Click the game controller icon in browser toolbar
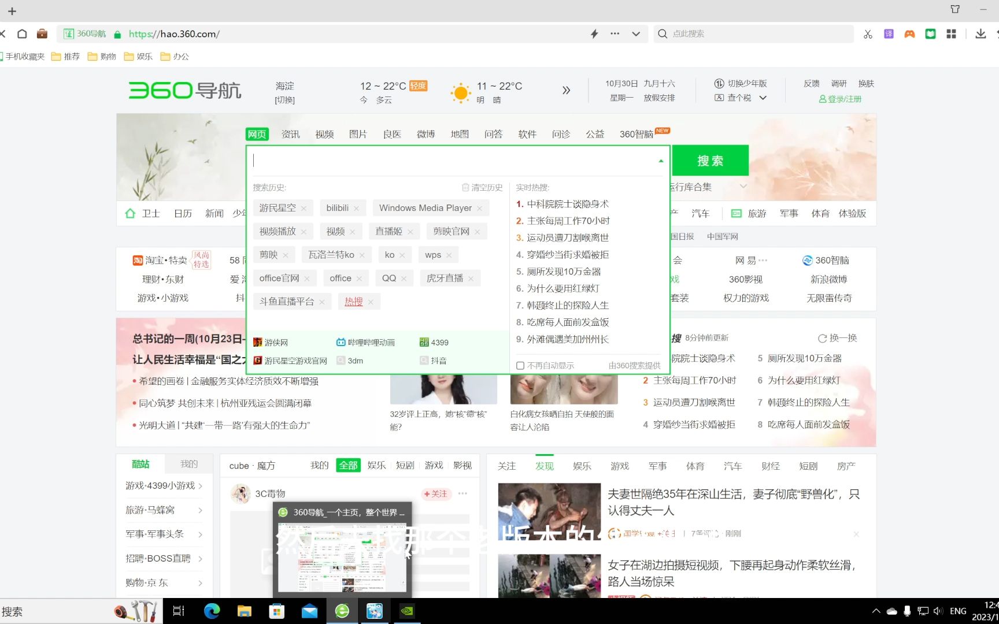 click(909, 34)
